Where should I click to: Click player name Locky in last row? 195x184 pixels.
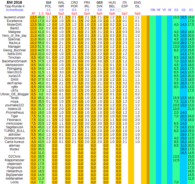[x=15, y=182]
